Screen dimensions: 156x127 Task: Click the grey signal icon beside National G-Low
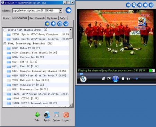9,81
